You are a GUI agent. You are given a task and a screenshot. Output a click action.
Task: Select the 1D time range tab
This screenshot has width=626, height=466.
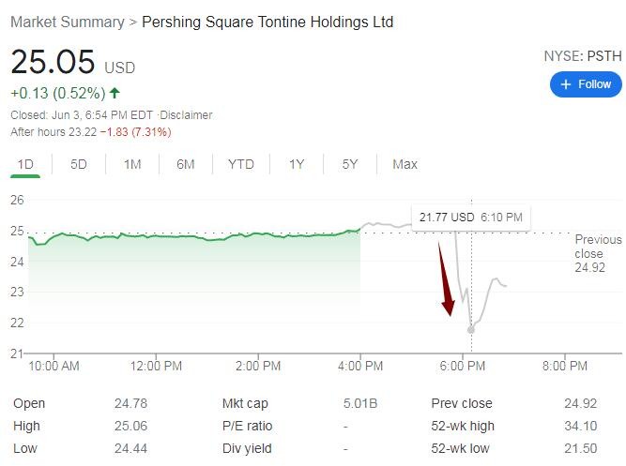click(25, 165)
